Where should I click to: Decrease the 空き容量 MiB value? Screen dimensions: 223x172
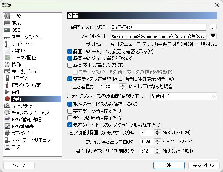click(x=123, y=88)
